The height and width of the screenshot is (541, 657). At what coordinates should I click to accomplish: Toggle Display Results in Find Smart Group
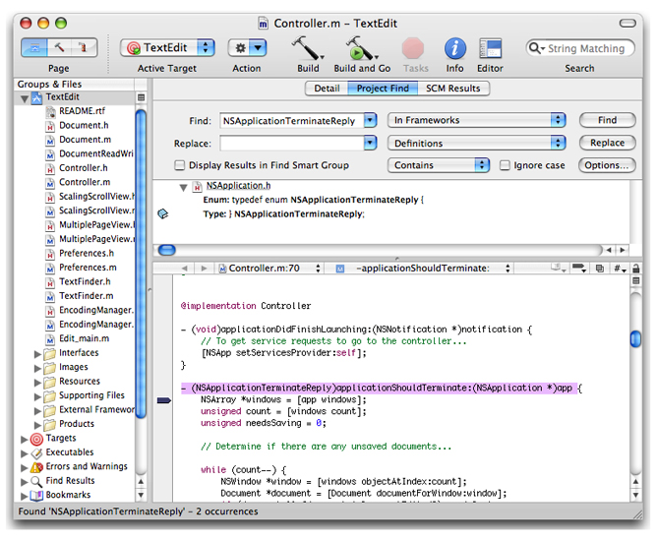[179, 165]
